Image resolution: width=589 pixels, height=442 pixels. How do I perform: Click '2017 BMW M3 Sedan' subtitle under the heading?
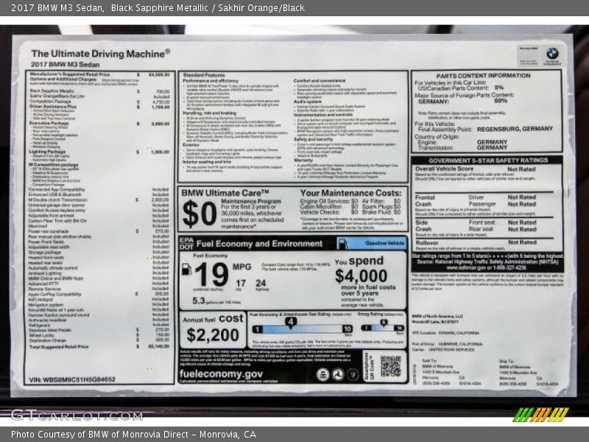point(66,64)
